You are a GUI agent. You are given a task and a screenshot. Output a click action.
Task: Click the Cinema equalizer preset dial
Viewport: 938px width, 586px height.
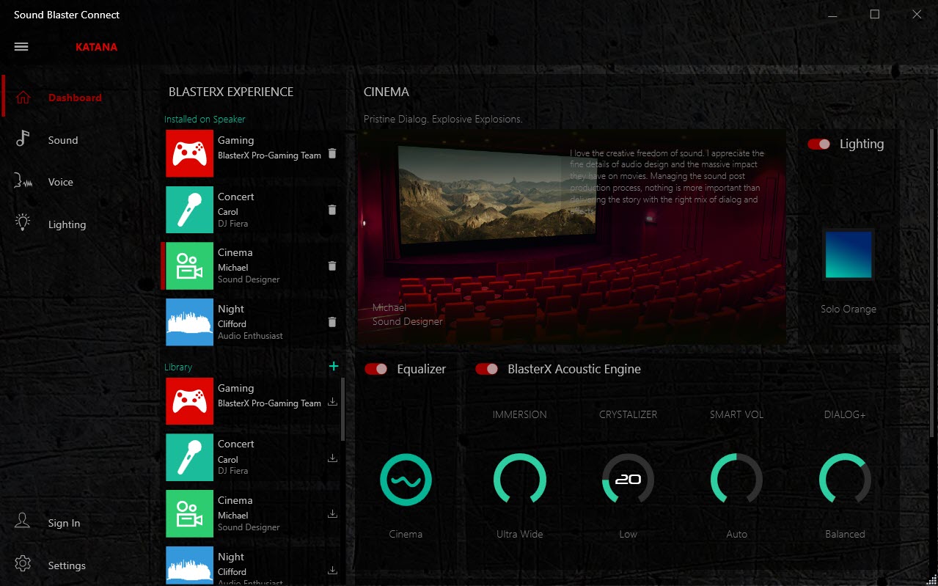[x=406, y=480]
